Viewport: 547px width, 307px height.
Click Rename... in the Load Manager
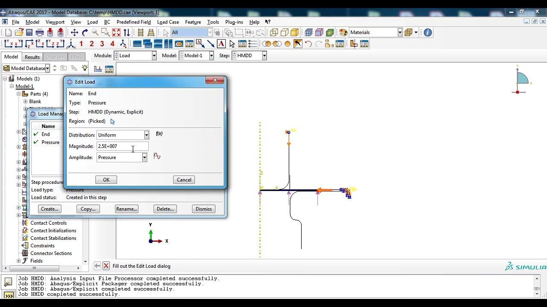(126, 209)
